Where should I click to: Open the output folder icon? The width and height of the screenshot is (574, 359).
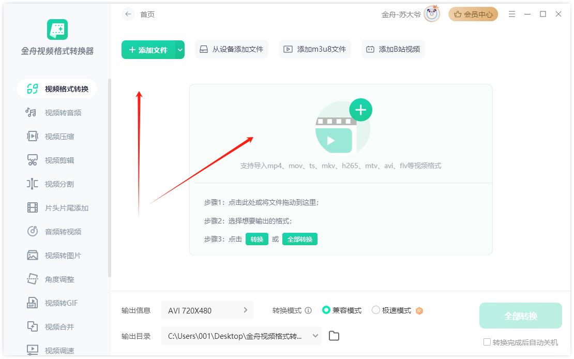334,336
